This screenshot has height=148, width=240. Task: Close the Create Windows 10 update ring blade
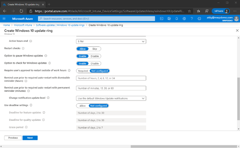237,30
